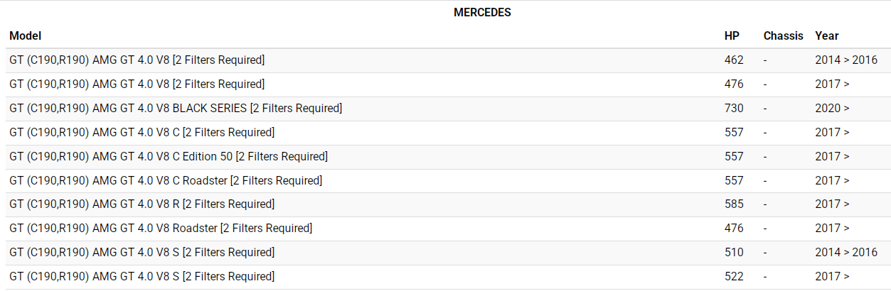891x291 pixels.
Task: Choose the AMG GT 4.0 V8 R entry
Action: tap(142, 204)
